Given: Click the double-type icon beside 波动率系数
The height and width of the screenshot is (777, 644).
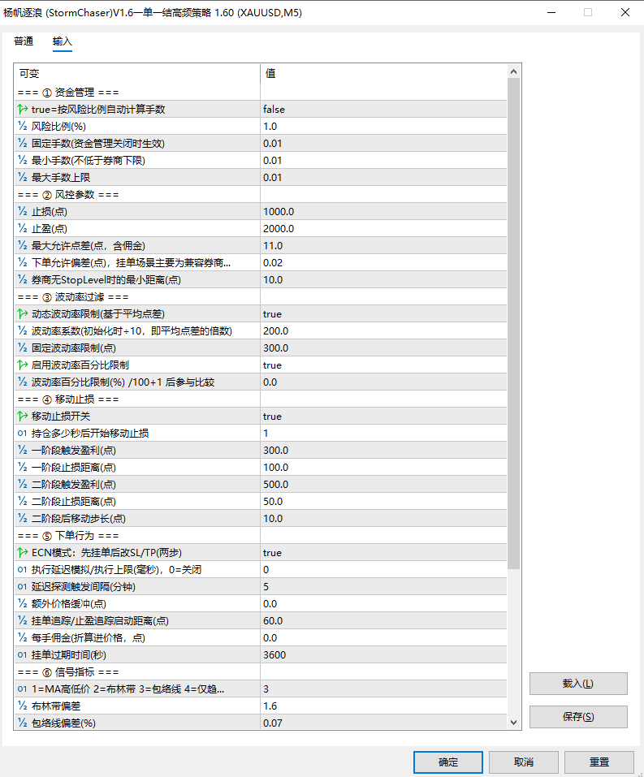Looking at the screenshot, I should click(22, 330).
